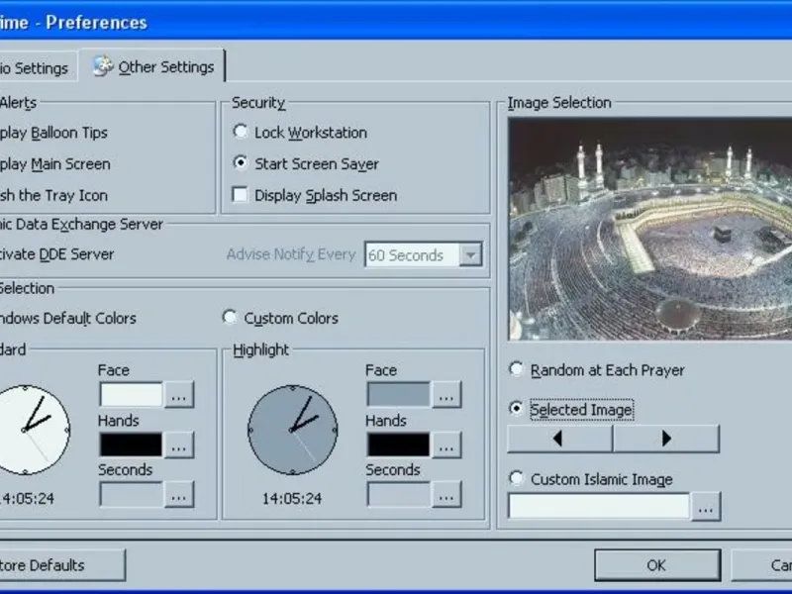Click the standard Seconds color swatch
The height and width of the screenshot is (594, 792).
tap(132, 494)
